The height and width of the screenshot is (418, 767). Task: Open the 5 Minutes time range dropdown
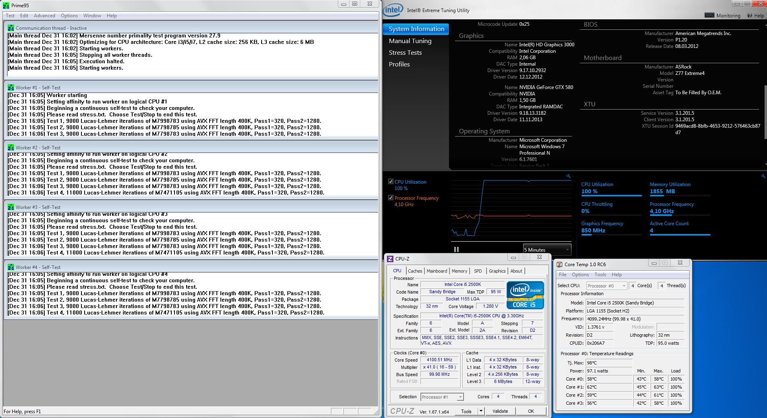(x=547, y=250)
